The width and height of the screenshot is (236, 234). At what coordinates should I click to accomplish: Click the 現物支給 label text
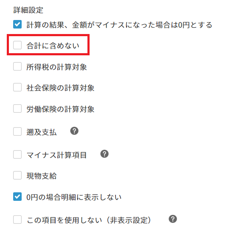pos(42,176)
